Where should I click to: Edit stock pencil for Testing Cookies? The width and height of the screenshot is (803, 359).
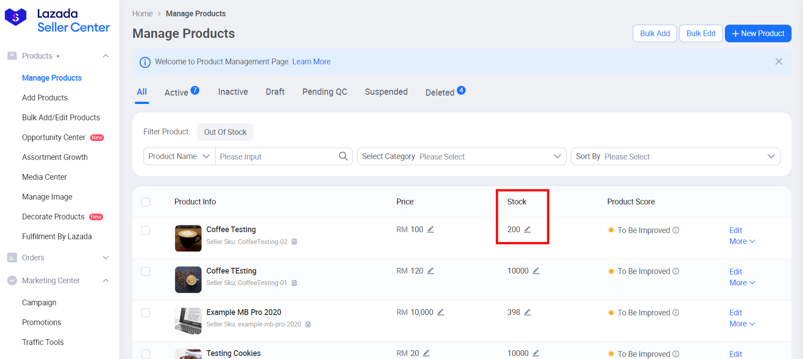(536, 353)
